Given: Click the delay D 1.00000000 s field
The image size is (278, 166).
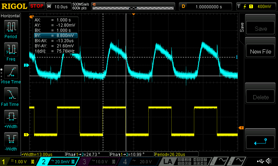Looking at the screenshot, I should 205,7.
